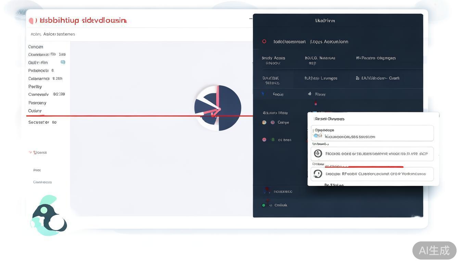
Task: Expand the red chevron item in left sidebar
Action: (30, 152)
